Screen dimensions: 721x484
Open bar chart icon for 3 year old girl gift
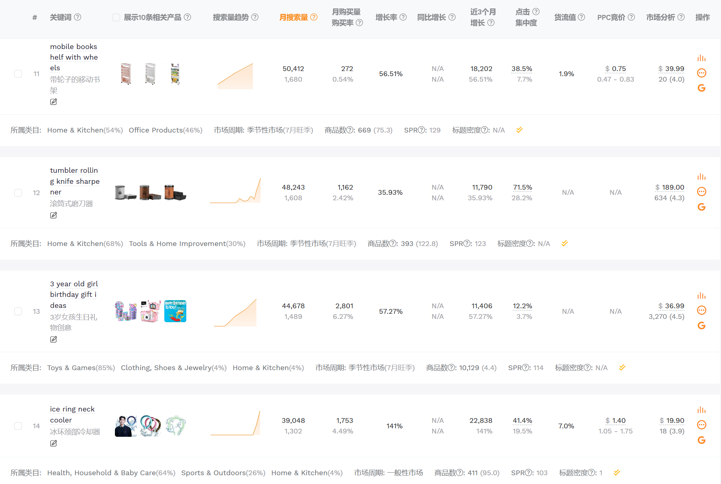[x=701, y=295]
